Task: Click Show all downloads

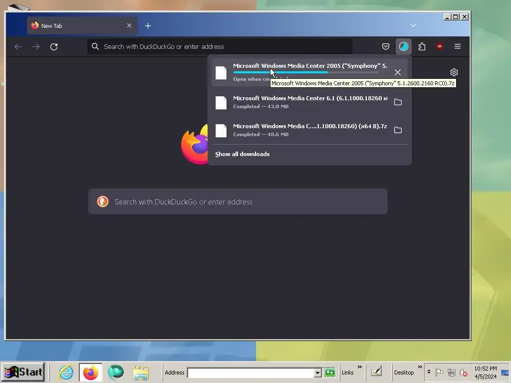Action: tap(242, 154)
